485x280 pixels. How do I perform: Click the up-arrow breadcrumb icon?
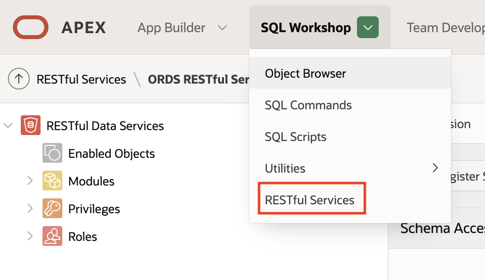click(x=19, y=79)
